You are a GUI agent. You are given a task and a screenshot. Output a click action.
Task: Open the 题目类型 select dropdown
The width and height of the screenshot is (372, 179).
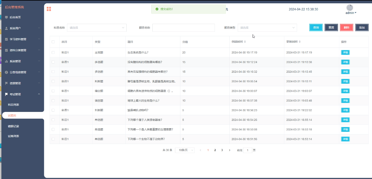click(267, 28)
